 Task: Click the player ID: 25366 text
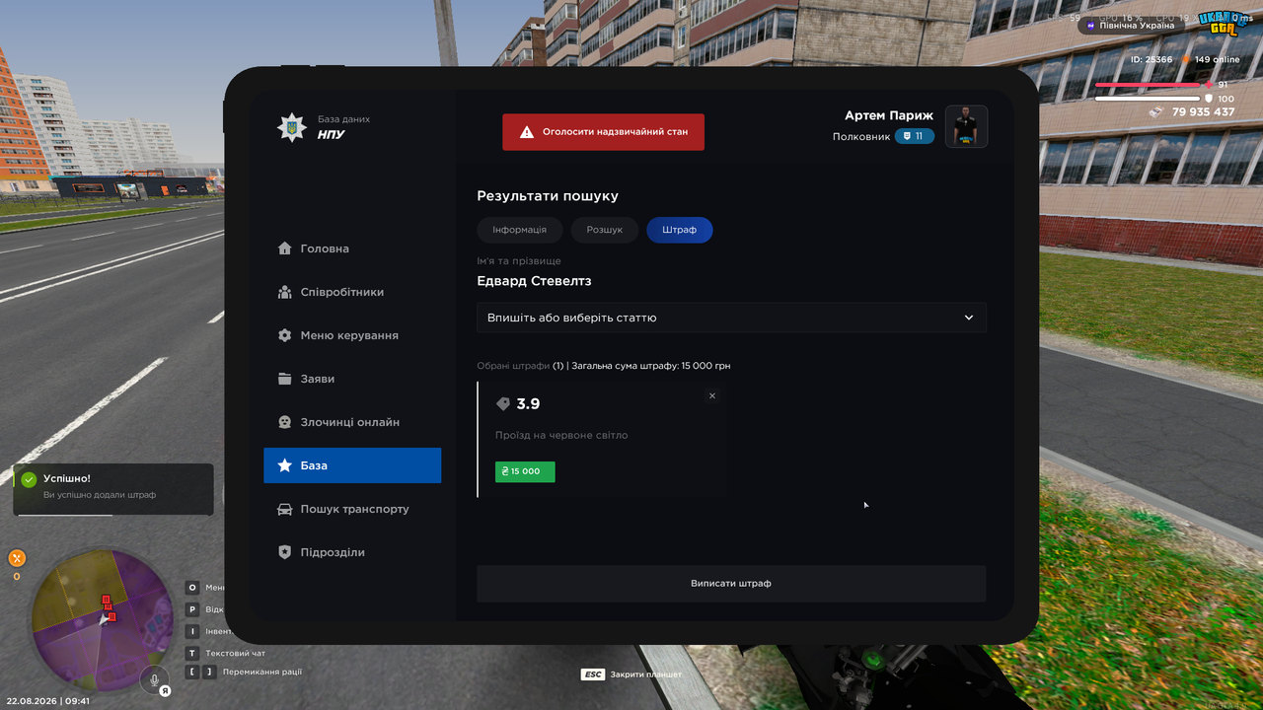[x=1152, y=60]
